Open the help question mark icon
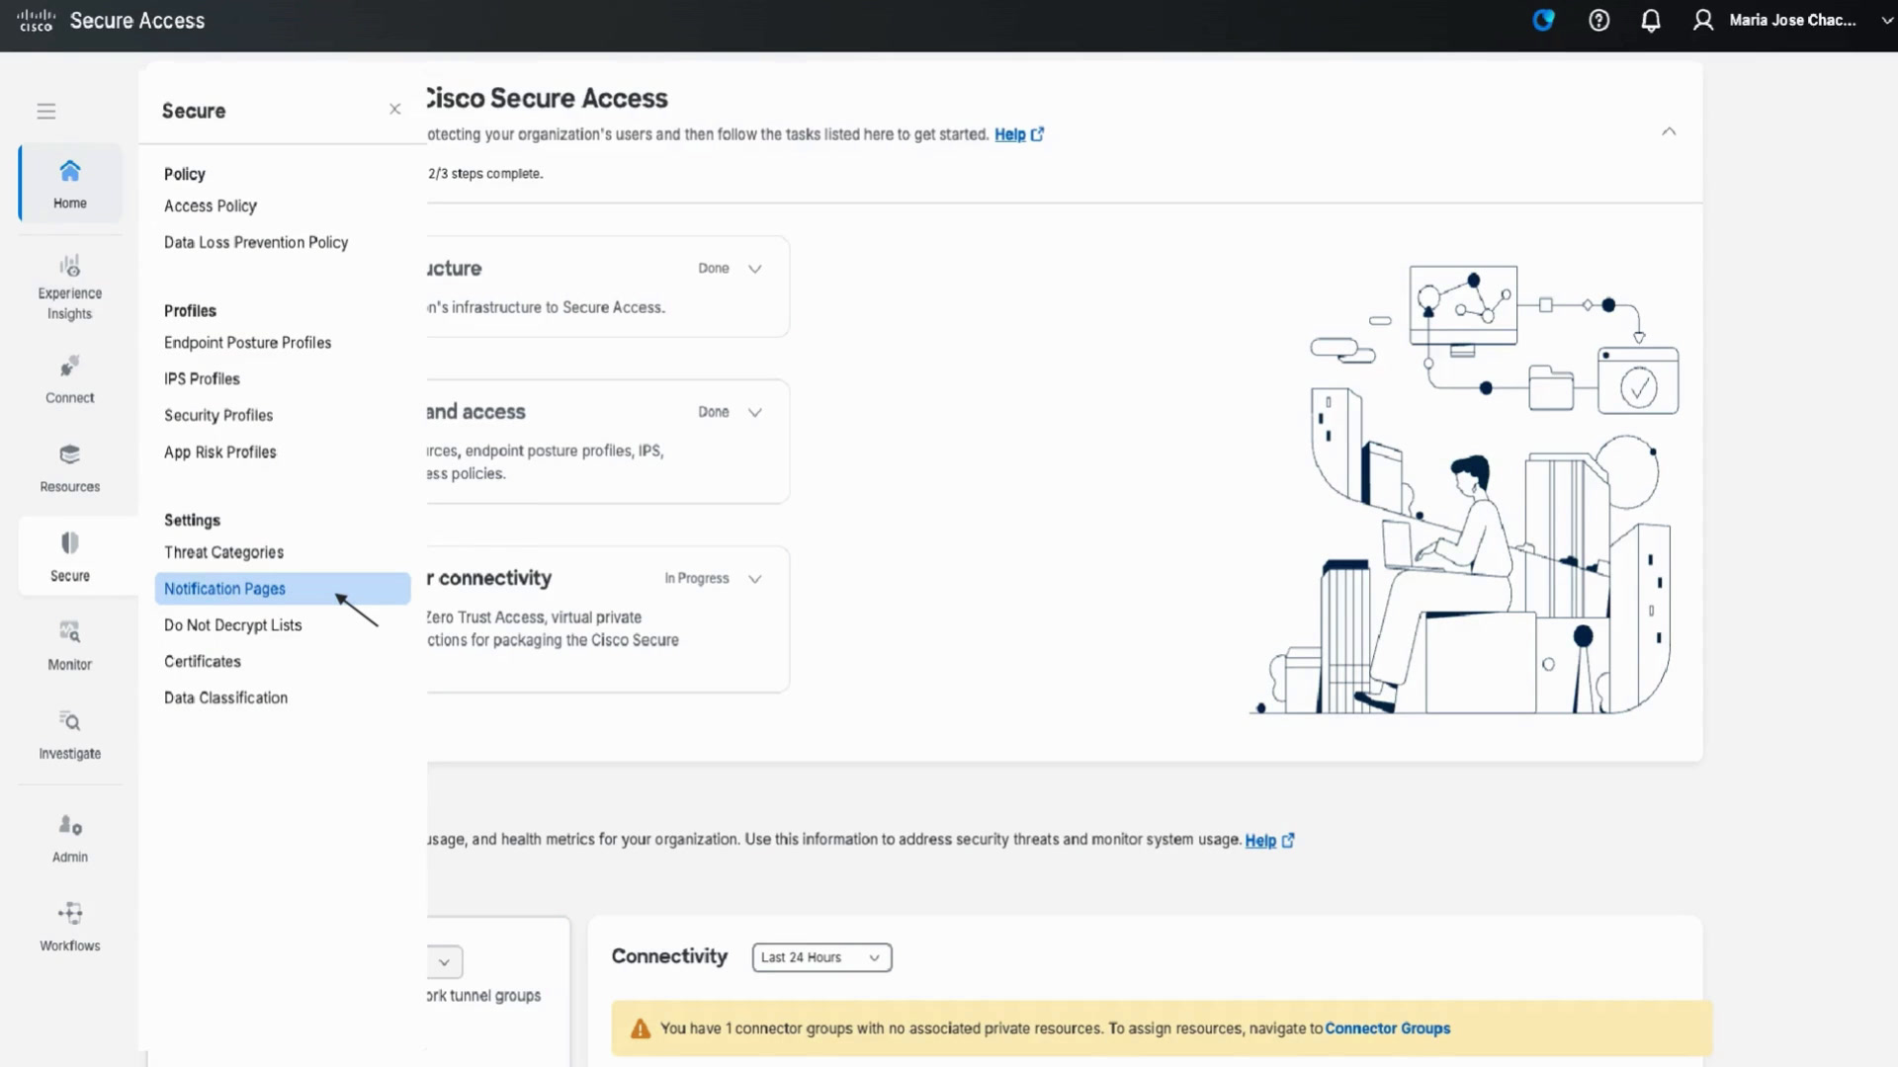 [x=1598, y=20]
